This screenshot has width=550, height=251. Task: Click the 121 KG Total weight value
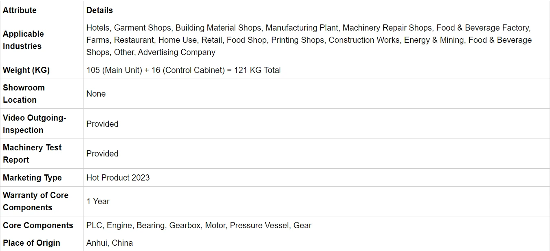coord(184,70)
